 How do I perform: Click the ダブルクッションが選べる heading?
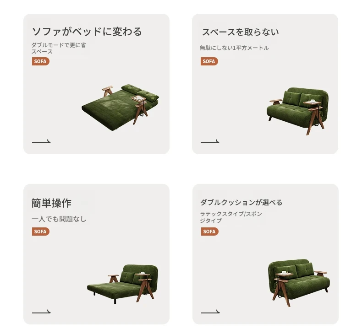(241, 202)
